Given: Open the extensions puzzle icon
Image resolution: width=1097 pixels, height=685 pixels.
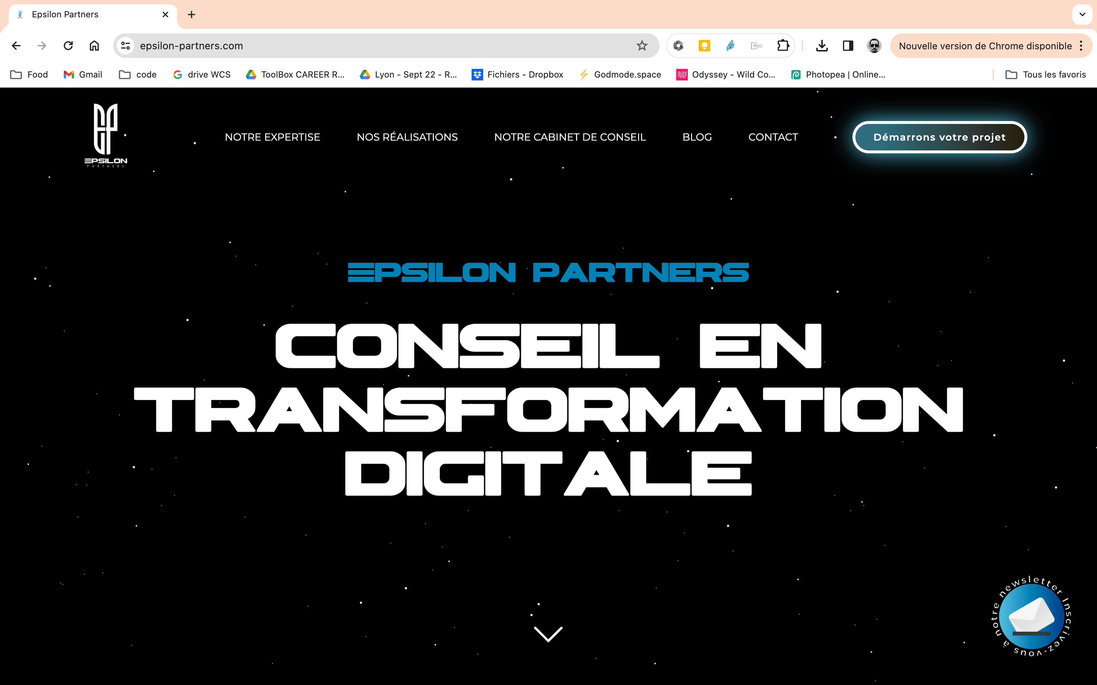Looking at the screenshot, I should click(783, 46).
